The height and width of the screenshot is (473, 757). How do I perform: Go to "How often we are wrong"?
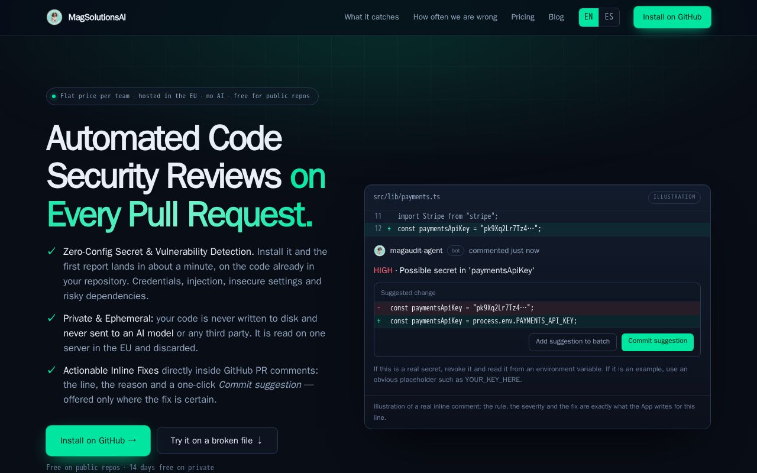pyautogui.click(x=455, y=17)
